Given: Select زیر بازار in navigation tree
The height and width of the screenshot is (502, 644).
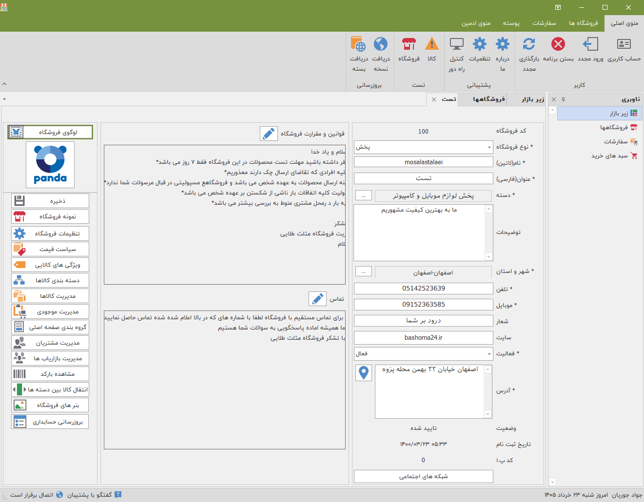Looking at the screenshot, I should (x=600, y=113).
